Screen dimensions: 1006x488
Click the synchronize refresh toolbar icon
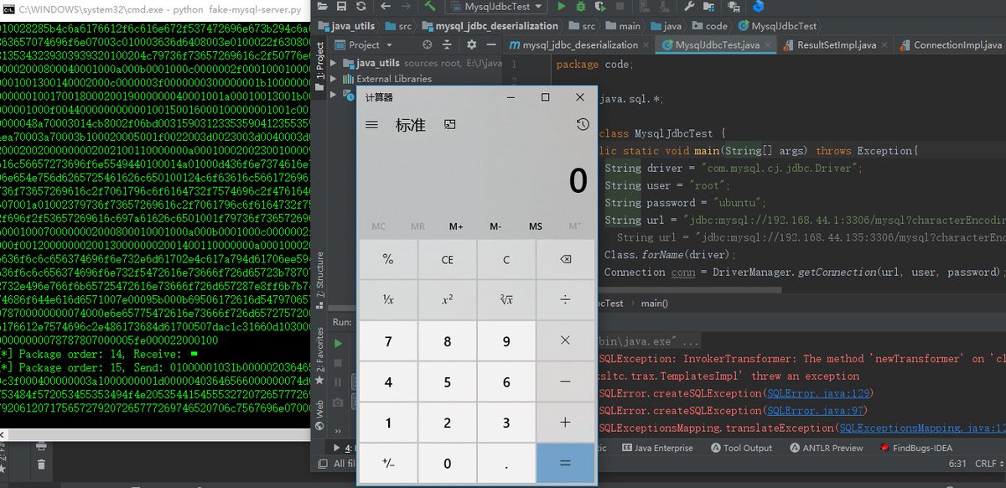(362, 7)
